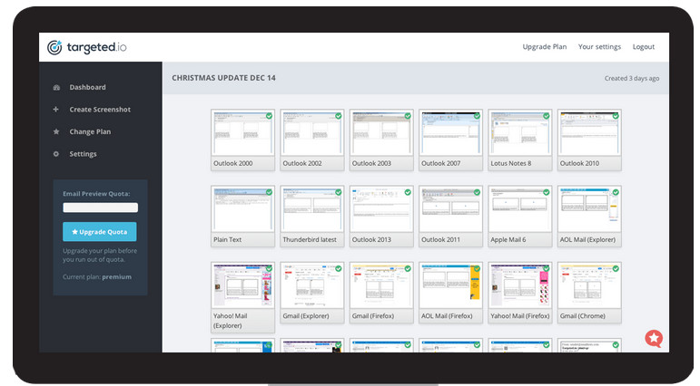Image resolution: width=700 pixels, height=386 pixels.
Task: Click the Logout link
Action: point(644,47)
